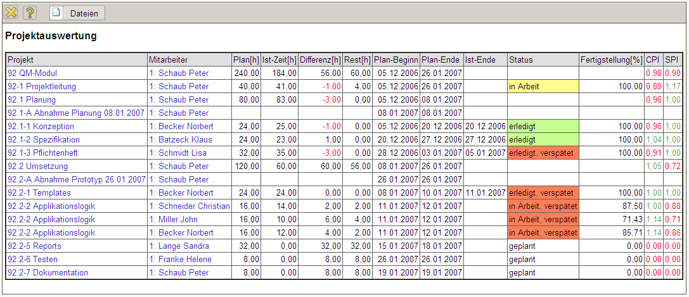689x297 pixels.
Task: Open 92.1-A Abnahme Planung 08.01.2007 milestone
Action: tap(76, 113)
